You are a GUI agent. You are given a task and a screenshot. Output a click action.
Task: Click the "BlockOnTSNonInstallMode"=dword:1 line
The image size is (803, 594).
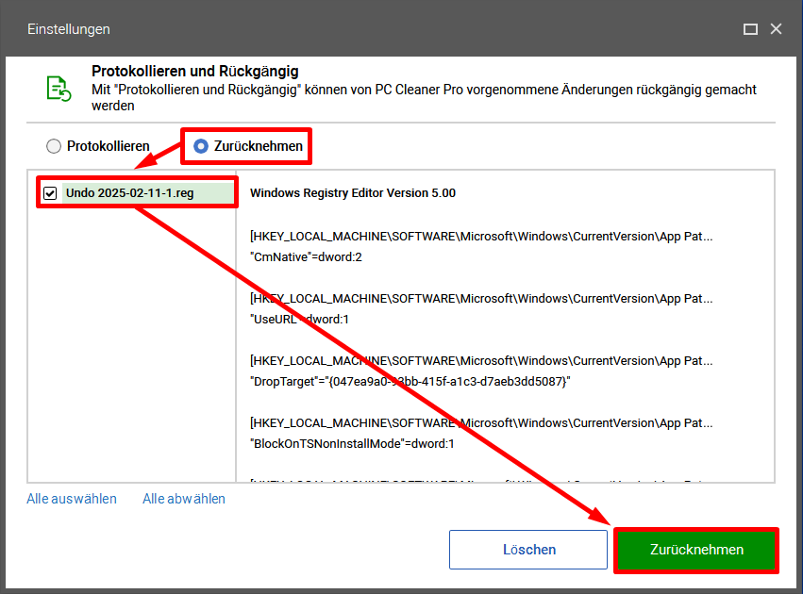[352, 443]
